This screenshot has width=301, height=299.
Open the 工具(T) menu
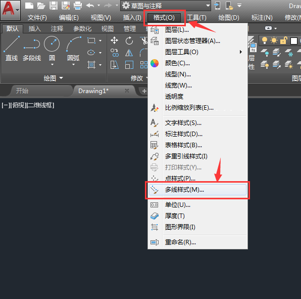point(196,18)
